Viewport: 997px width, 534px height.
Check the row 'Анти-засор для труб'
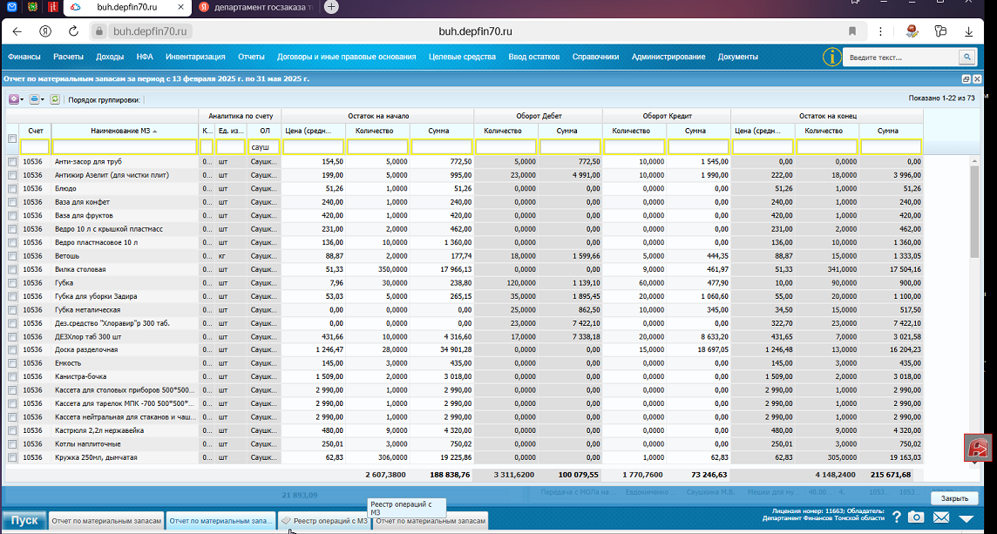tap(12, 162)
